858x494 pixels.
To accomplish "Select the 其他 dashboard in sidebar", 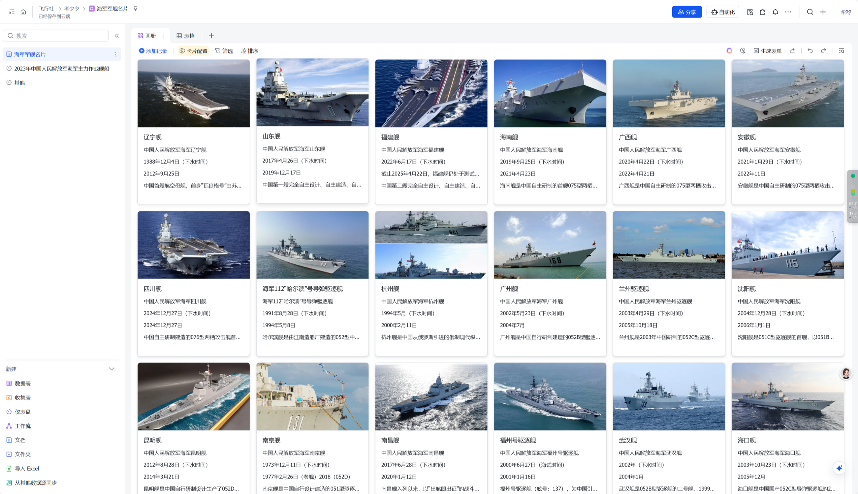I will (x=19, y=82).
